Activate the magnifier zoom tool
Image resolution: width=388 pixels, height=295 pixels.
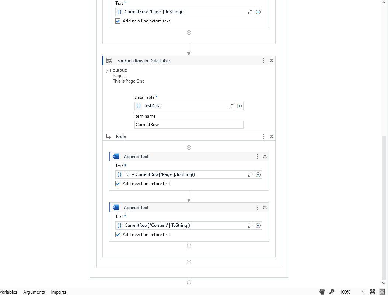pos(332,292)
